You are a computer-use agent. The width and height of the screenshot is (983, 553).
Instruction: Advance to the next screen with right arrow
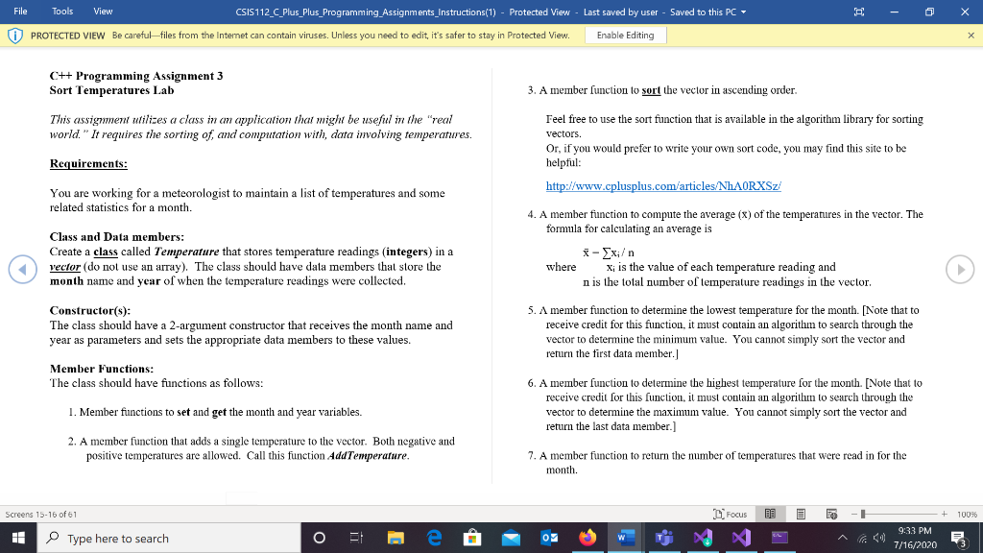(959, 270)
